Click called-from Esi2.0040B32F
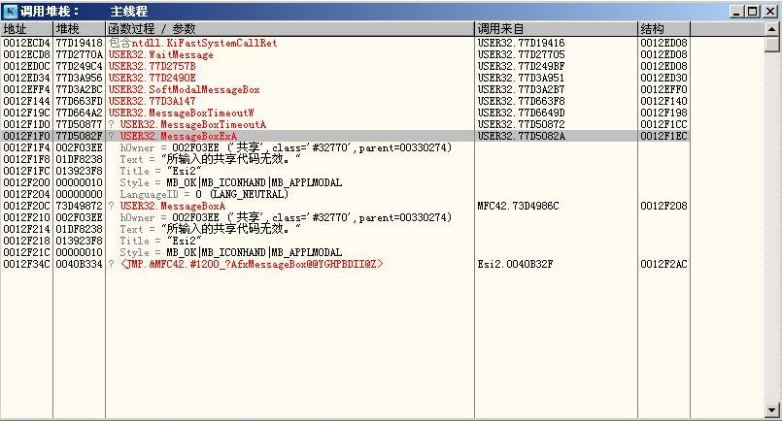Viewport: 782px width, 421px height. [515, 264]
